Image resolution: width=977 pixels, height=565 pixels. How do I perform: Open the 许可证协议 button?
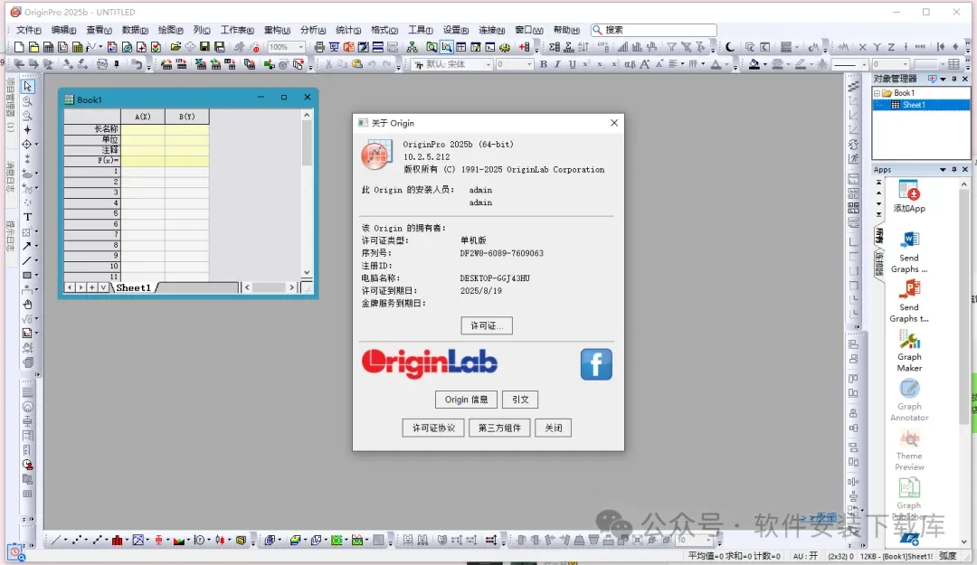point(433,428)
